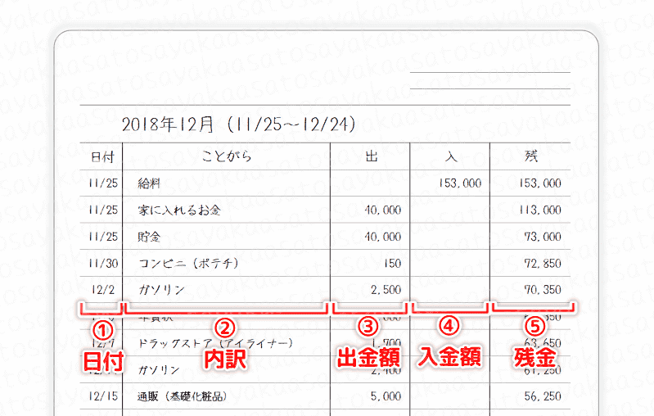
Task: Click the 入 column header
Action: tap(451, 156)
